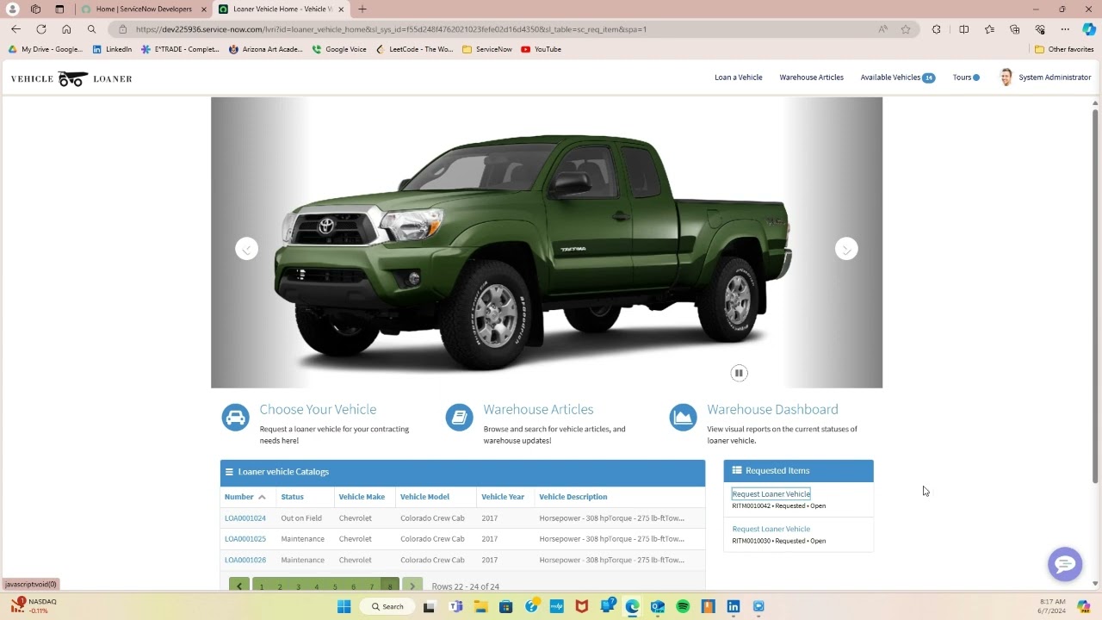Image resolution: width=1102 pixels, height=620 pixels.
Task: Click the Vehicle Loaner logo
Action: pos(71,78)
